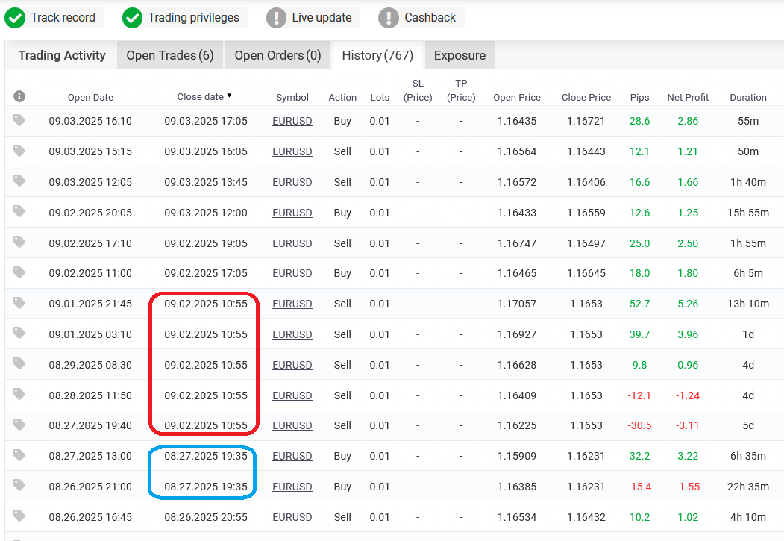
Task: Sort by Close date column arrow
Action: coord(229,96)
